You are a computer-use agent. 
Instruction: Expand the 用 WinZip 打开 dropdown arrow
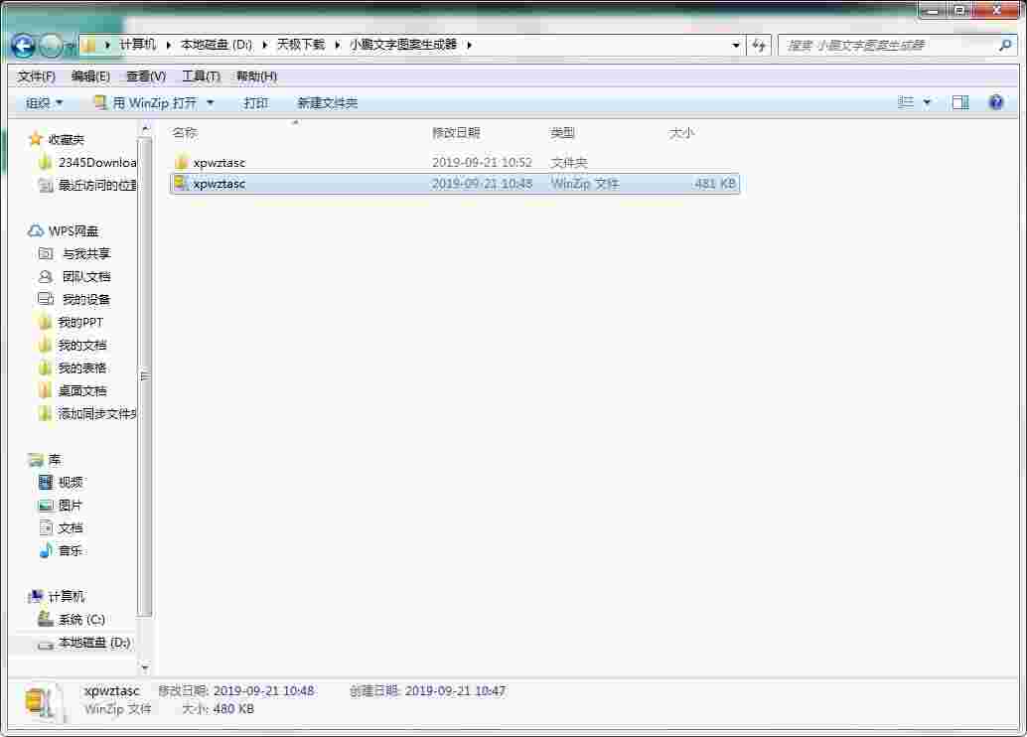210,101
